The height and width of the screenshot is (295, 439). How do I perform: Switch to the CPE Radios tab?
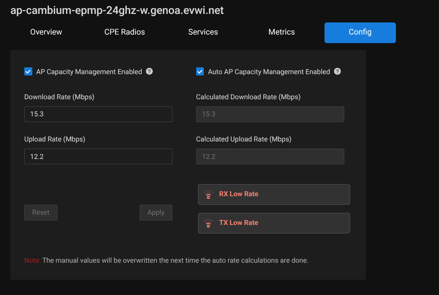pos(124,32)
